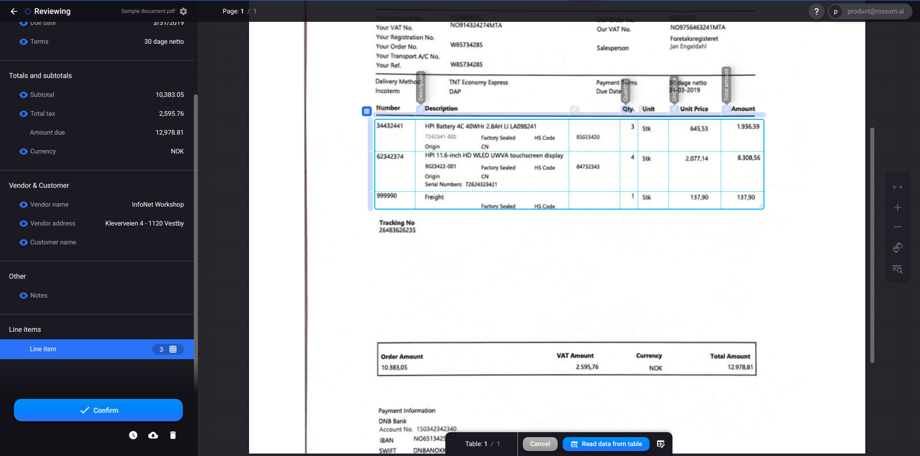Expand the Description column label tag
The image size is (920, 456).
tap(420, 87)
